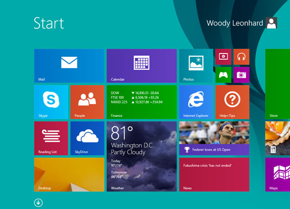Launch the Calendar tile
This screenshot has height=209, width=290.
pyautogui.click(x=141, y=66)
